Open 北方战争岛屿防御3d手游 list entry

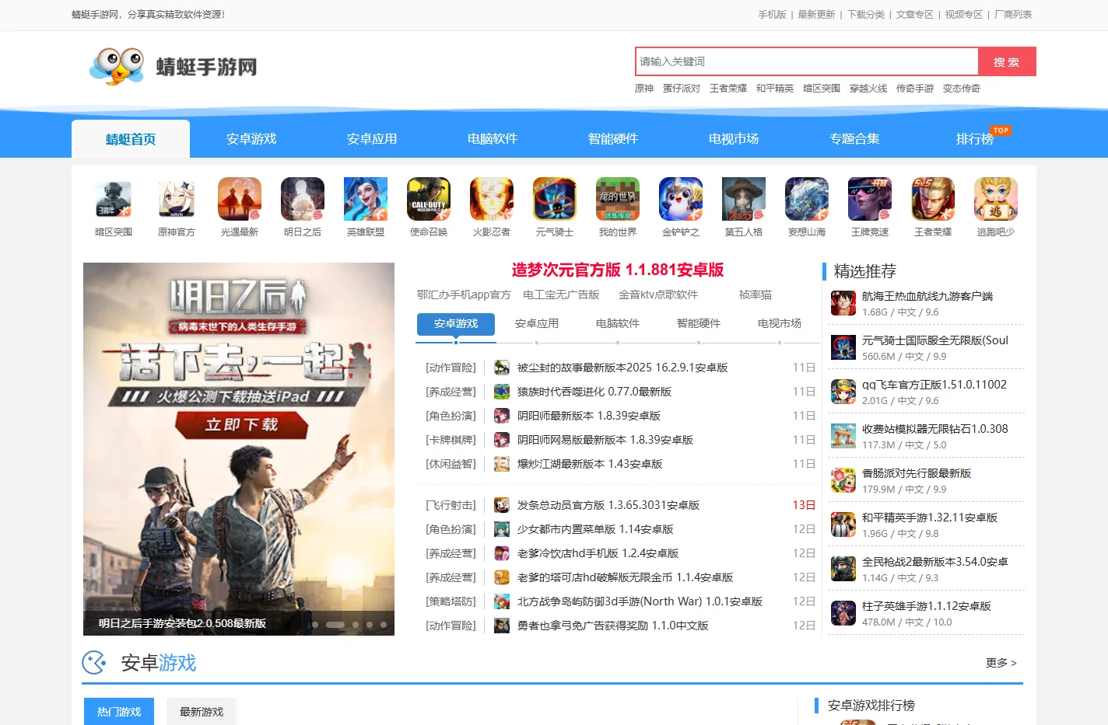(640, 601)
